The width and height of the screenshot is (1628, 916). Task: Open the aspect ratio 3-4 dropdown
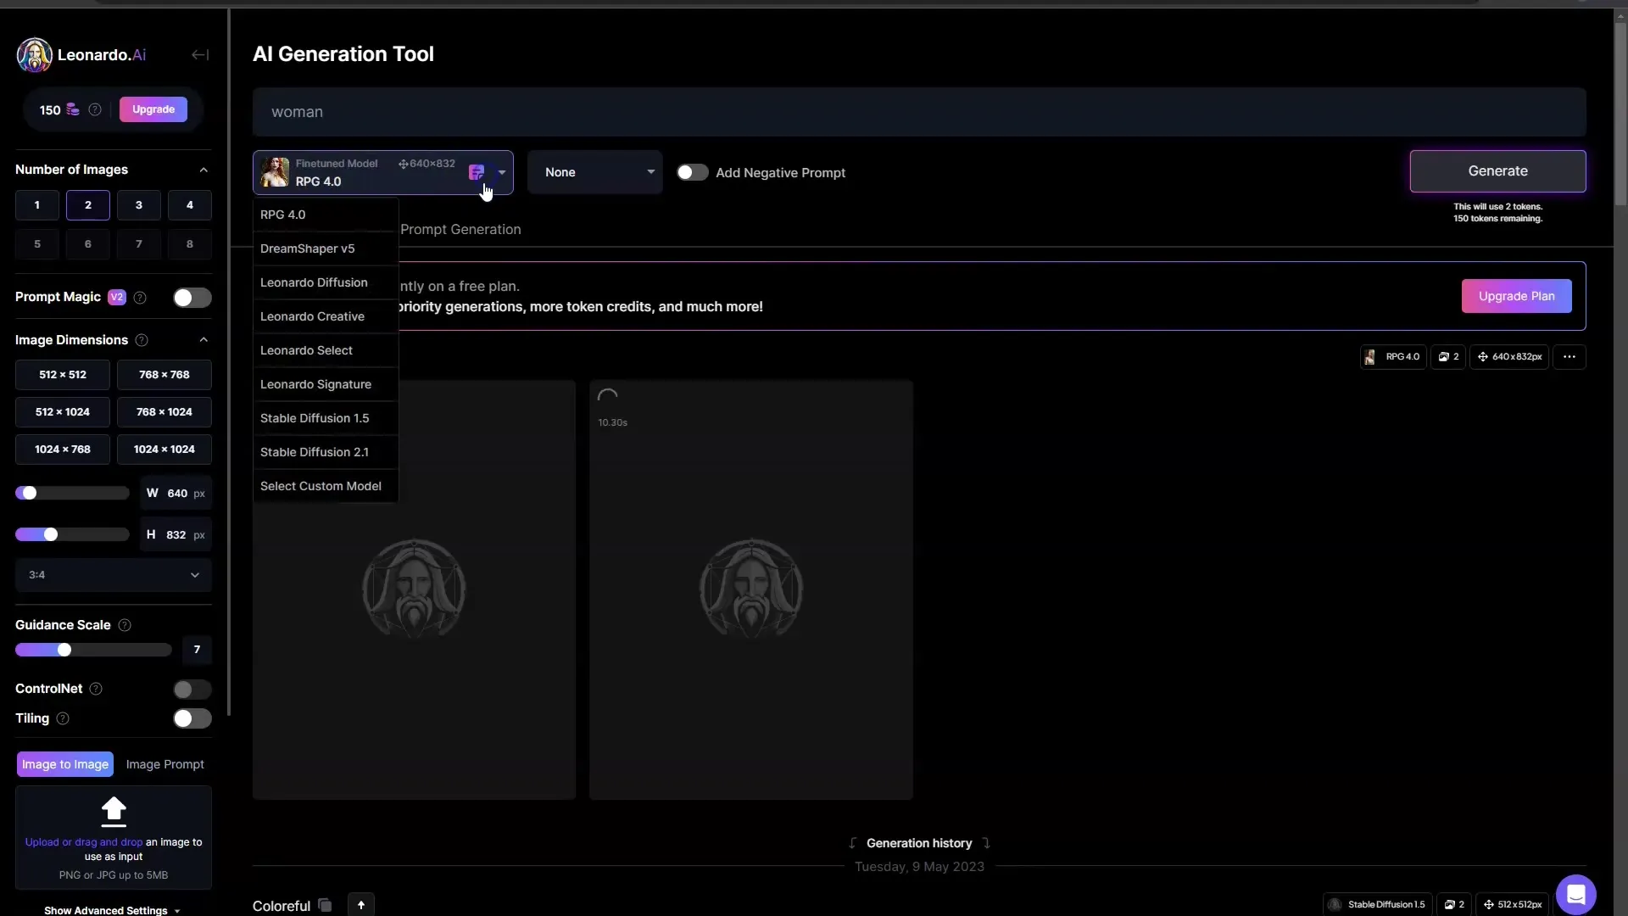click(112, 573)
